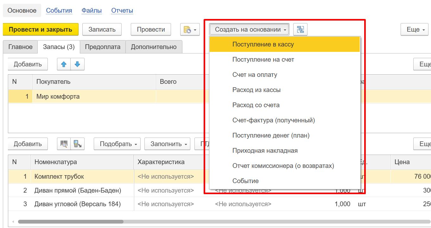Open the document-with-plus icon dropdown
This screenshot has height=228, width=431.
(x=190, y=30)
